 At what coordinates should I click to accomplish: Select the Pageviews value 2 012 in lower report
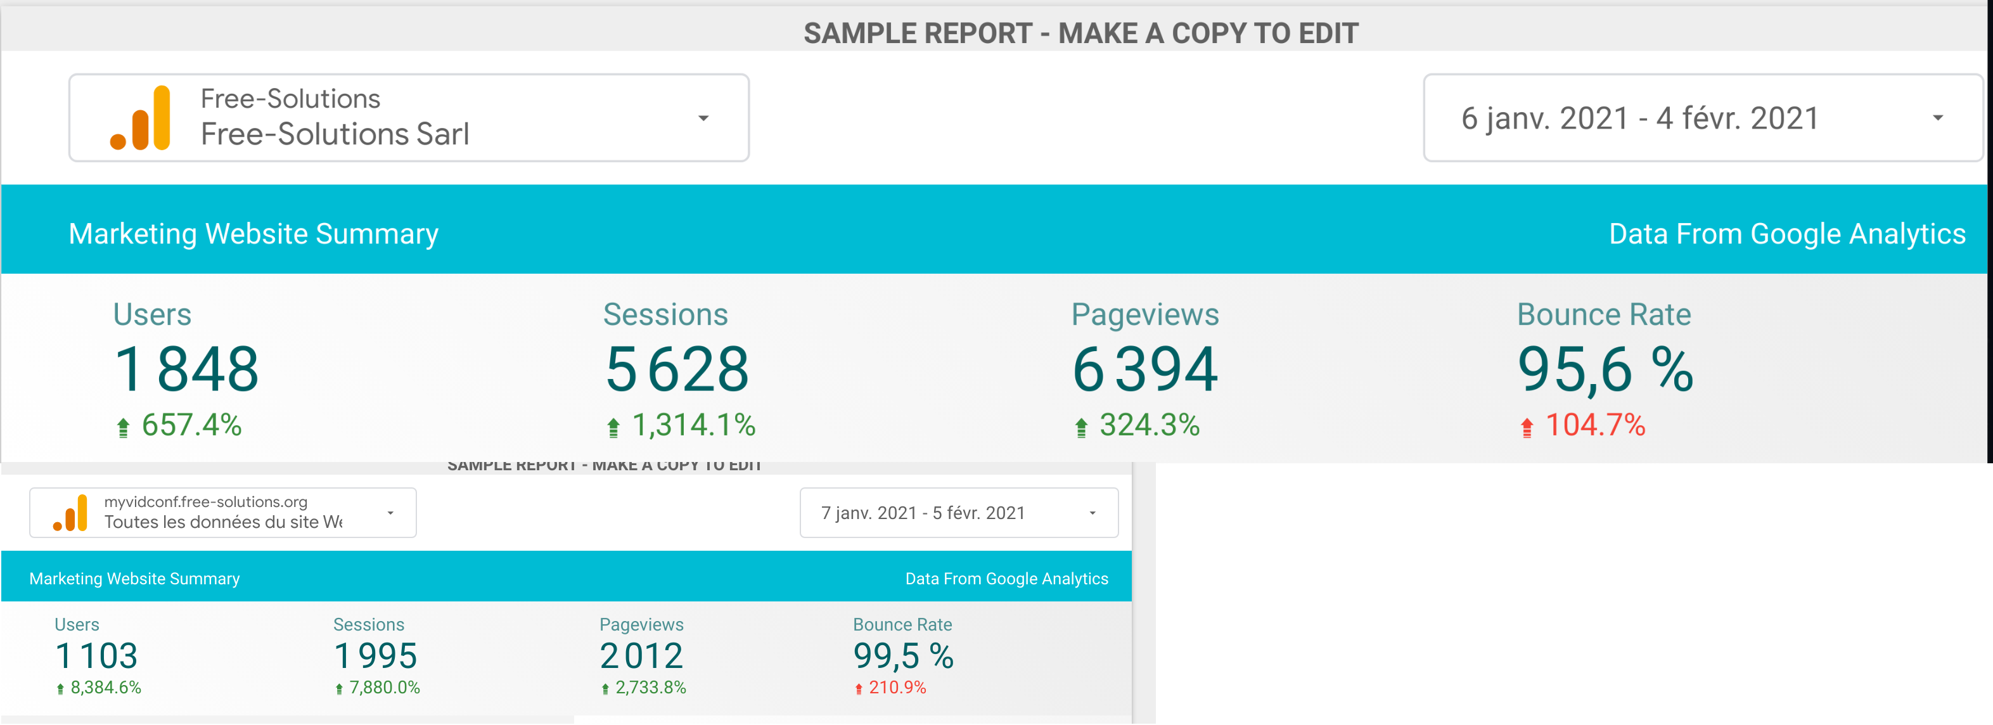(641, 656)
